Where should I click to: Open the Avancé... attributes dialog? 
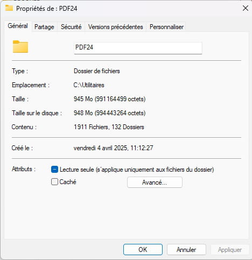click(x=155, y=182)
